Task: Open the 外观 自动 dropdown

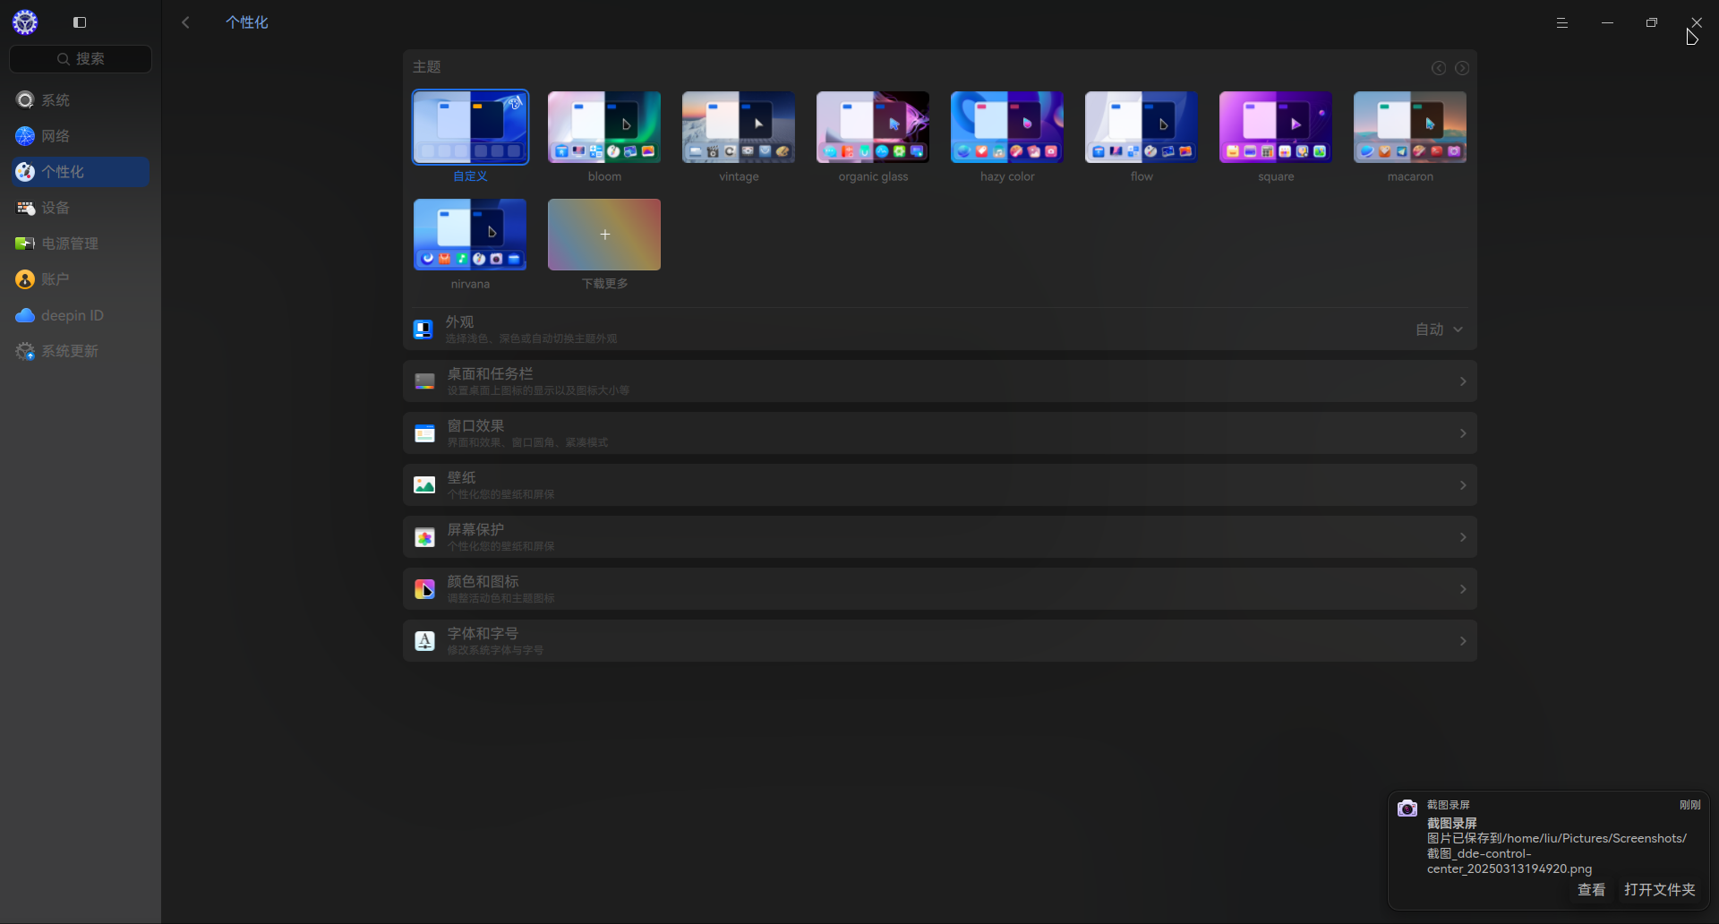Action: (1439, 329)
